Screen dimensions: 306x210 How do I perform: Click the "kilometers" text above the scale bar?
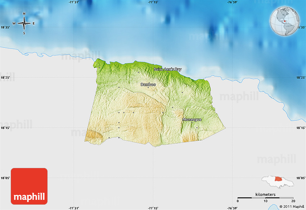click(x=265, y=194)
